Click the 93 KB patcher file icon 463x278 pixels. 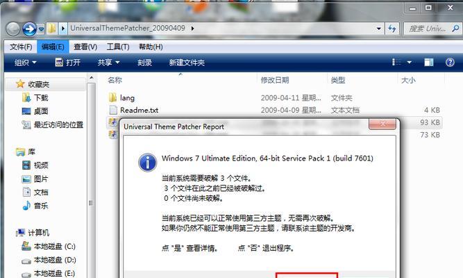point(112,122)
